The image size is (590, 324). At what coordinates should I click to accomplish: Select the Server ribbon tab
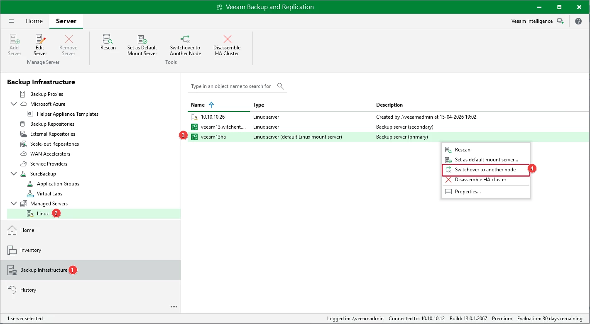tap(66, 21)
